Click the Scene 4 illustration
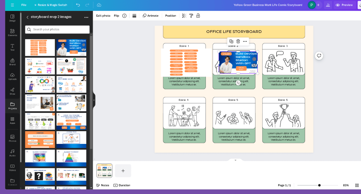 pos(184,116)
